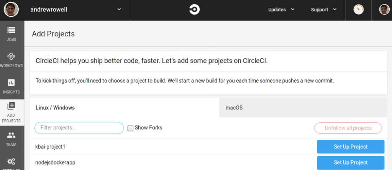392x170 pixels.
Task: Enable the Show Forks checkbox
Action: (130, 128)
